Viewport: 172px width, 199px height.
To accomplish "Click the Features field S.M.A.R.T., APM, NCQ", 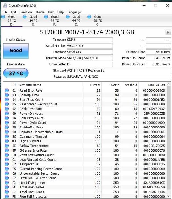I will point(119,77).
